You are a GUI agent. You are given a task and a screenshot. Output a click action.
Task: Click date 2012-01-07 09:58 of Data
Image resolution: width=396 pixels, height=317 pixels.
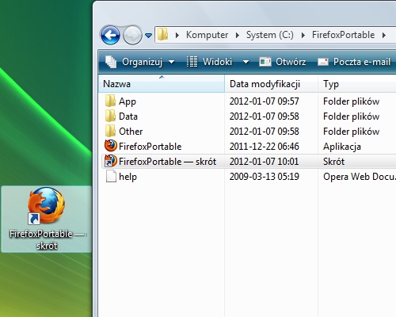[264, 116]
